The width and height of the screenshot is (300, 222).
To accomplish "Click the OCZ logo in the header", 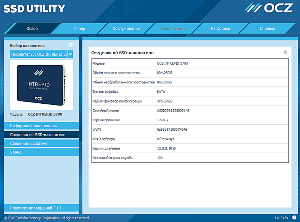I will point(269,8).
